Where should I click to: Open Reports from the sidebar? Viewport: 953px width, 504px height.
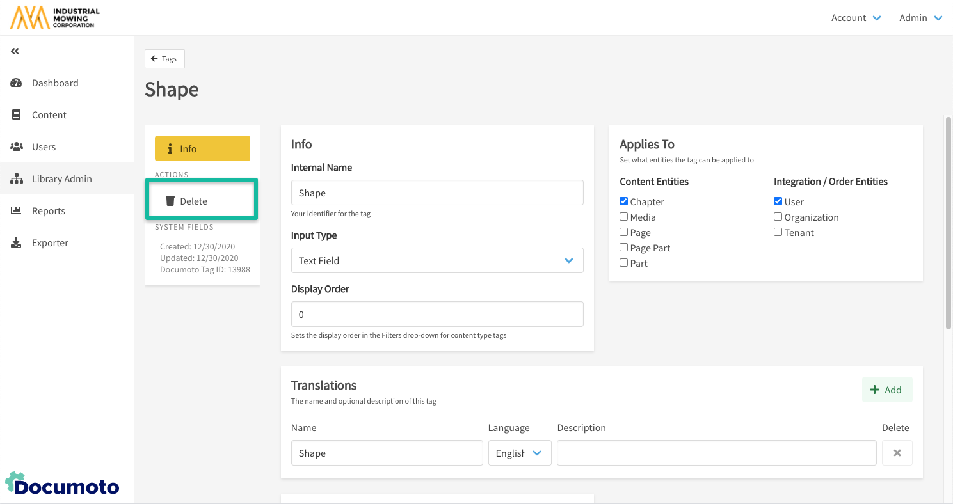coord(48,211)
